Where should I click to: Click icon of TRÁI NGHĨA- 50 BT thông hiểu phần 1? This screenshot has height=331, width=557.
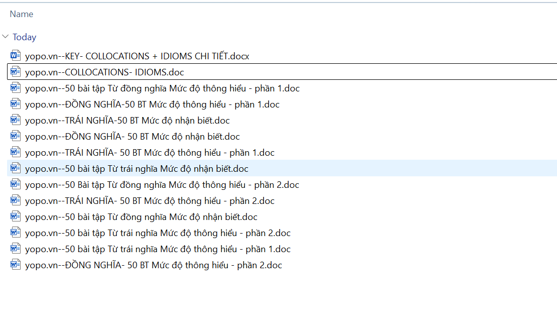[16, 152]
